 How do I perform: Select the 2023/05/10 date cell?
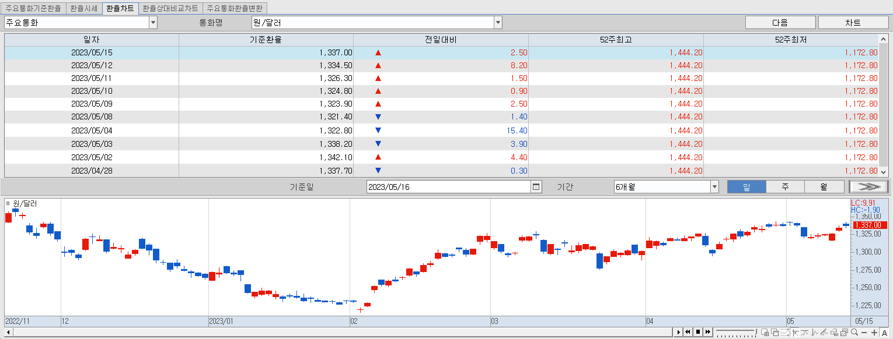click(92, 91)
